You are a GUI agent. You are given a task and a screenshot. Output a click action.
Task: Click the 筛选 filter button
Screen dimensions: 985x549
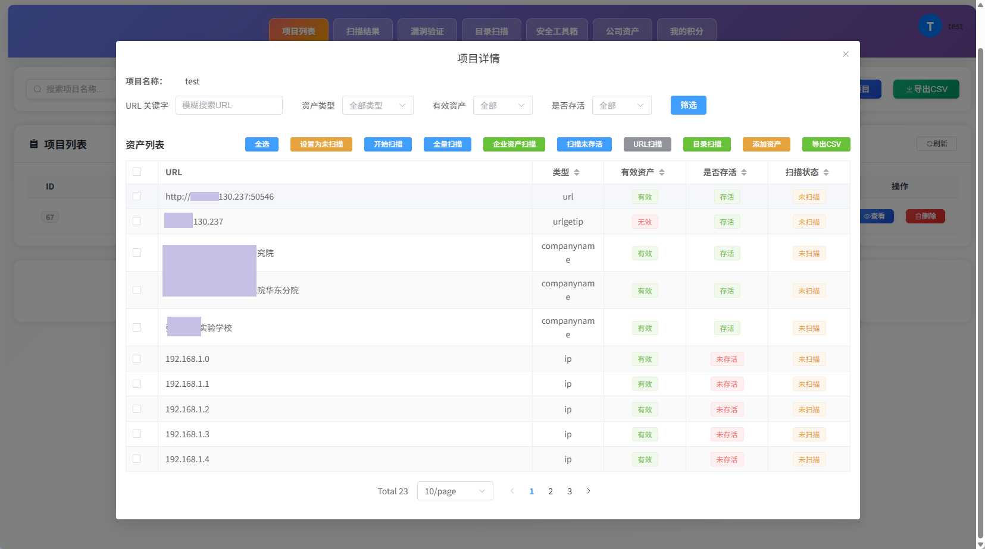click(689, 105)
